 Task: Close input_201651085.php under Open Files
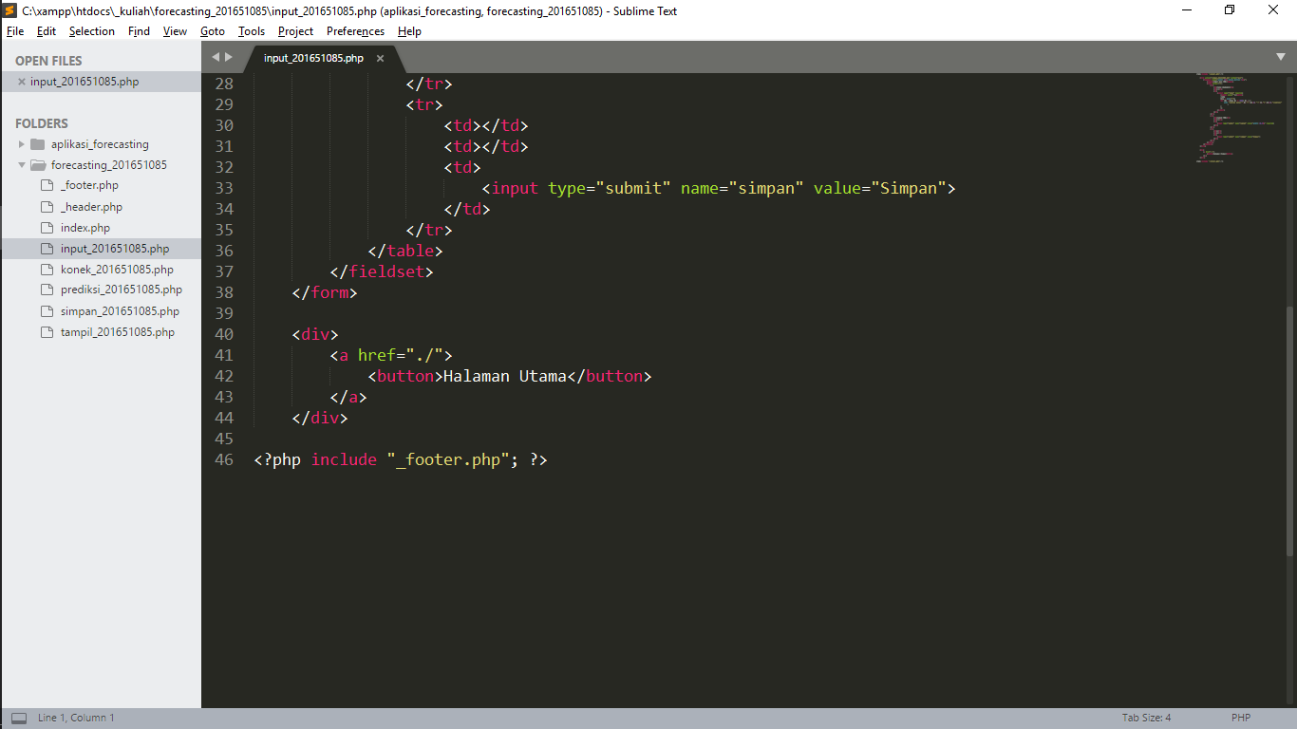22,82
